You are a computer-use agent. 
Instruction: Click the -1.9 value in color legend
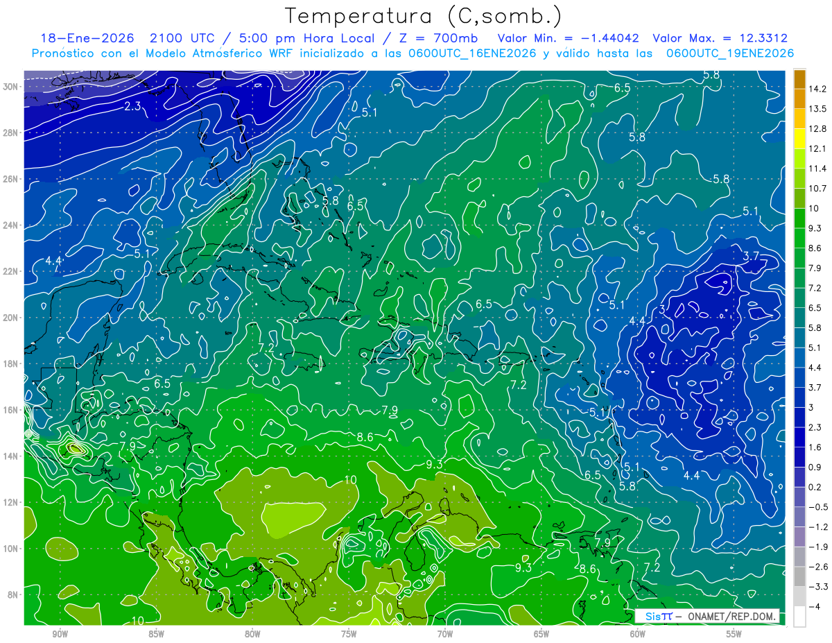tap(818, 547)
